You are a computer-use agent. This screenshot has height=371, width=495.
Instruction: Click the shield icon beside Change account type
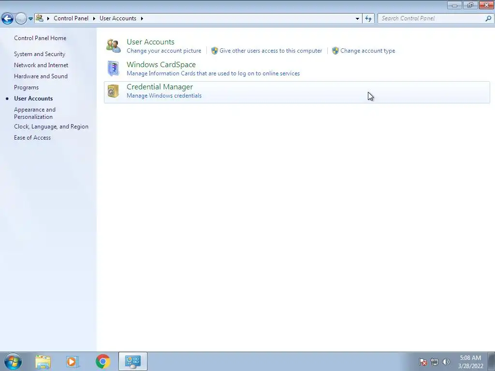(x=335, y=51)
